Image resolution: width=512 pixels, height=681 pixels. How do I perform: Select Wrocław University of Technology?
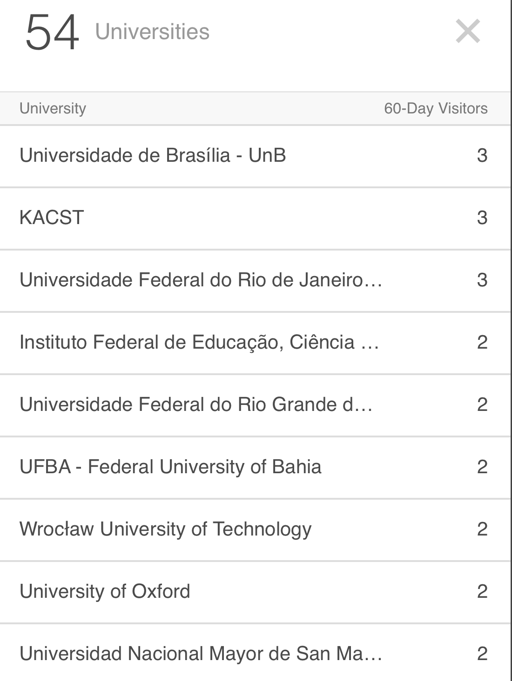pos(165,529)
